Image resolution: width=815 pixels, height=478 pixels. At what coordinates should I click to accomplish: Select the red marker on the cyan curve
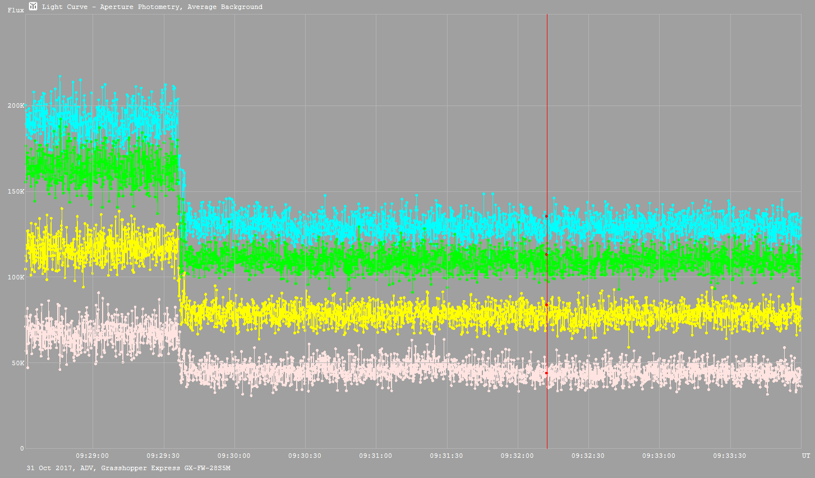[x=546, y=216]
